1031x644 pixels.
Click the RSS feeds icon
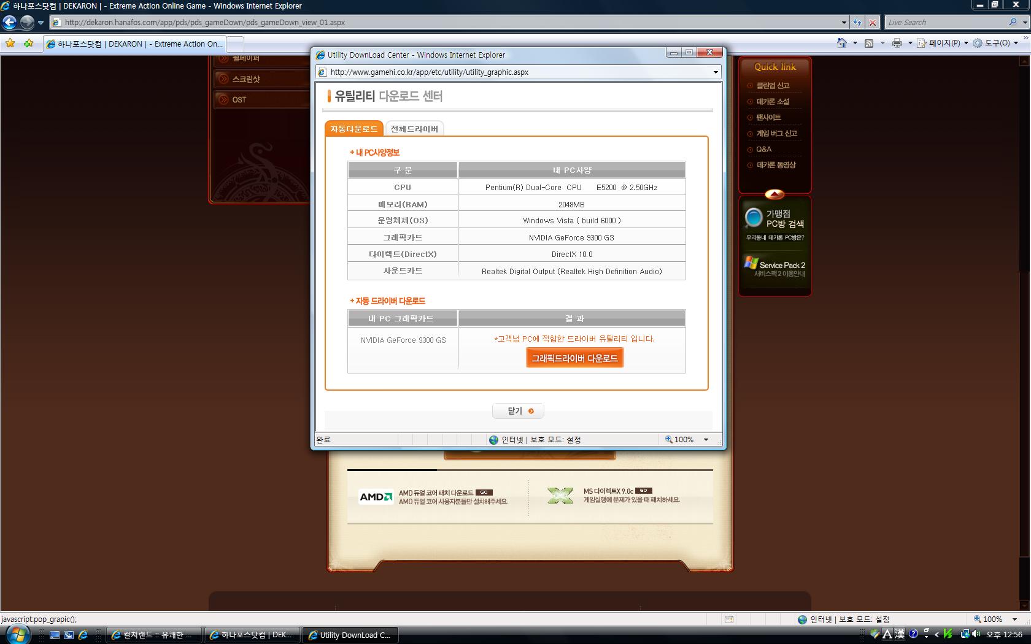pos(869,43)
